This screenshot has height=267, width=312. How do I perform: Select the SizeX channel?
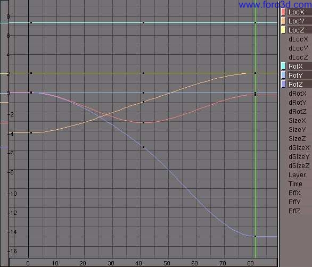[x=297, y=121]
